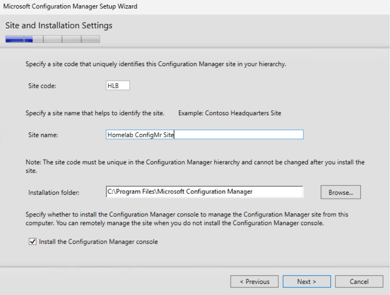Open the Browse dialog for installation folder

click(x=340, y=192)
